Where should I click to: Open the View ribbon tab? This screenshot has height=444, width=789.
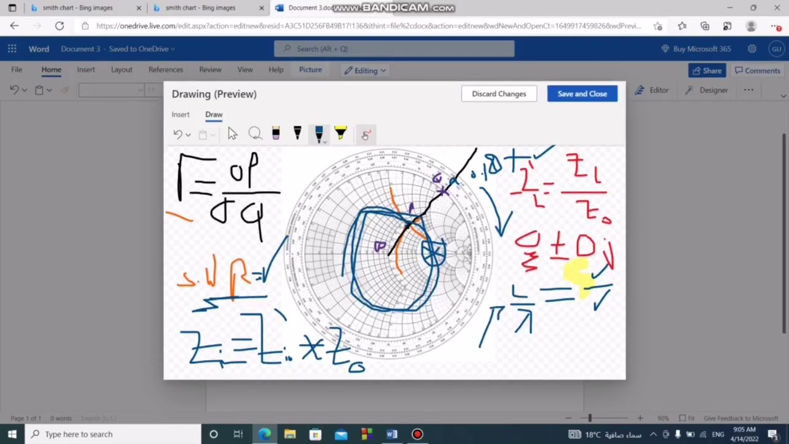(245, 70)
